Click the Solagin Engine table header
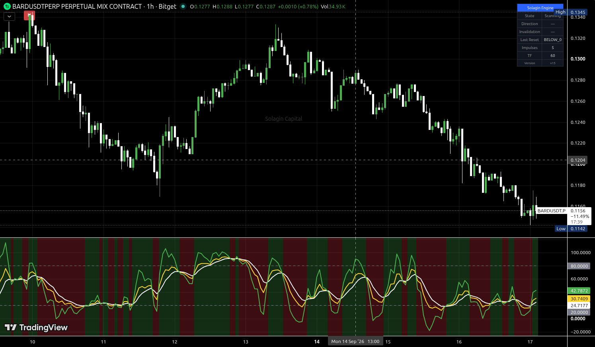595x347 pixels. [x=540, y=8]
